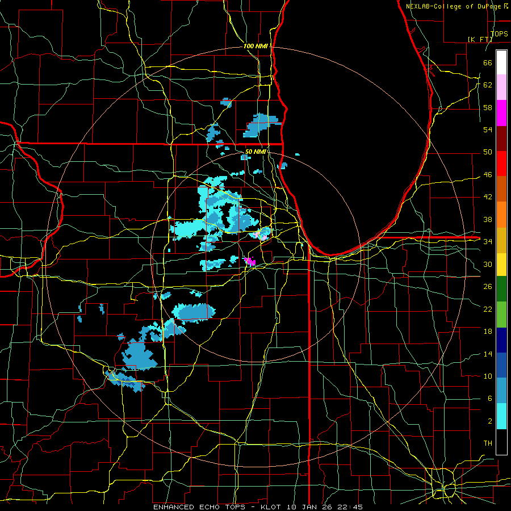511x511 pixels.
Task: Select the navy blue legend swatch
Action: point(501,340)
